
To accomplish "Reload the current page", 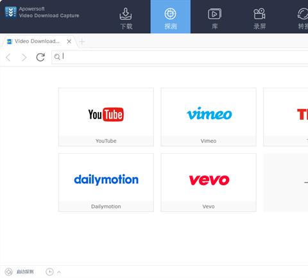I will pos(40,57).
